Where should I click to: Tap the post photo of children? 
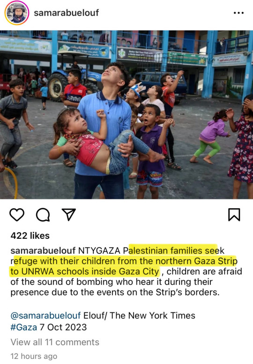(x=126, y=114)
